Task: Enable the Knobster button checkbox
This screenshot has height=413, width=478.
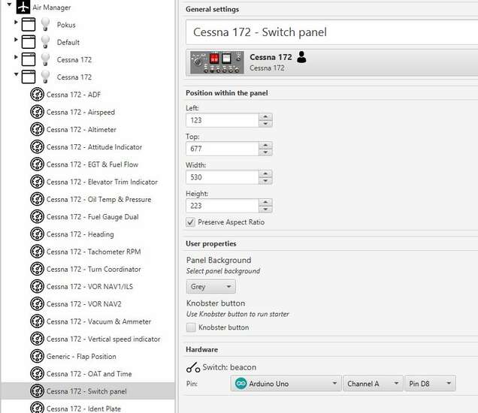Action: click(191, 327)
